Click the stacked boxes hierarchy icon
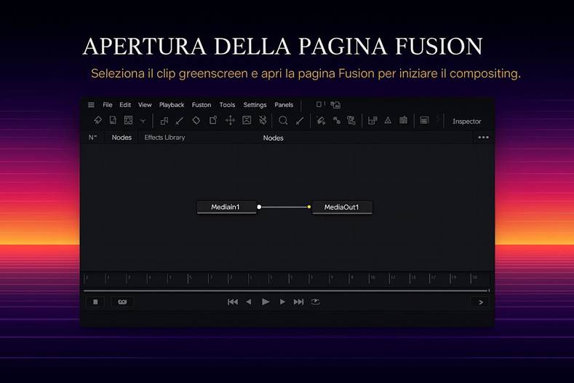This screenshot has width=574, height=383. [x=351, y=120]
